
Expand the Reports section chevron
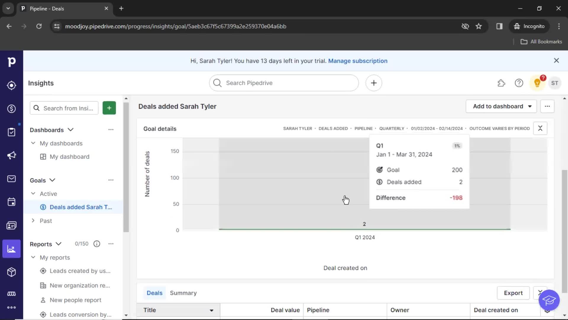pyautogui.click(x=59, y=244)
